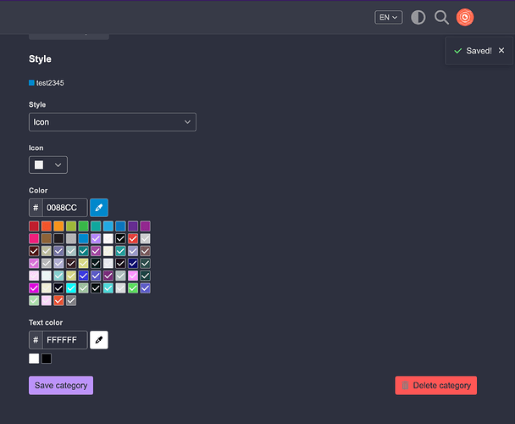Pick the brown unchecked swatch
The width and height of the screenshot is (515, 424).
(47, 238)
